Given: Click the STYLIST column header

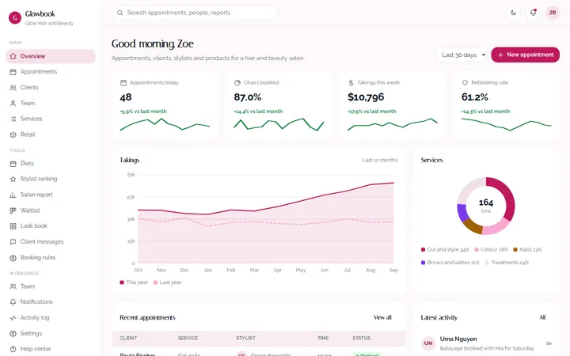Looking at the screenshot, I should (x=245, y=339).
